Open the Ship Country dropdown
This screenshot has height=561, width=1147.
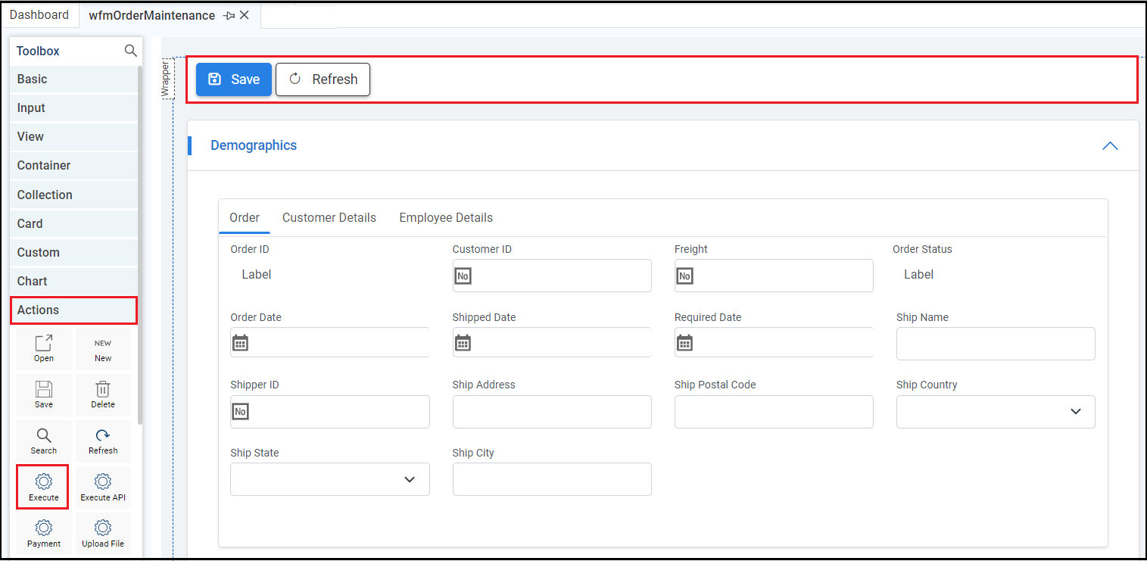[x=1075, y=411]
